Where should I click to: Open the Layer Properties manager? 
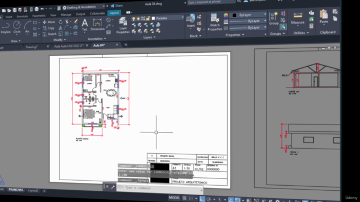(x=123, y=25)
